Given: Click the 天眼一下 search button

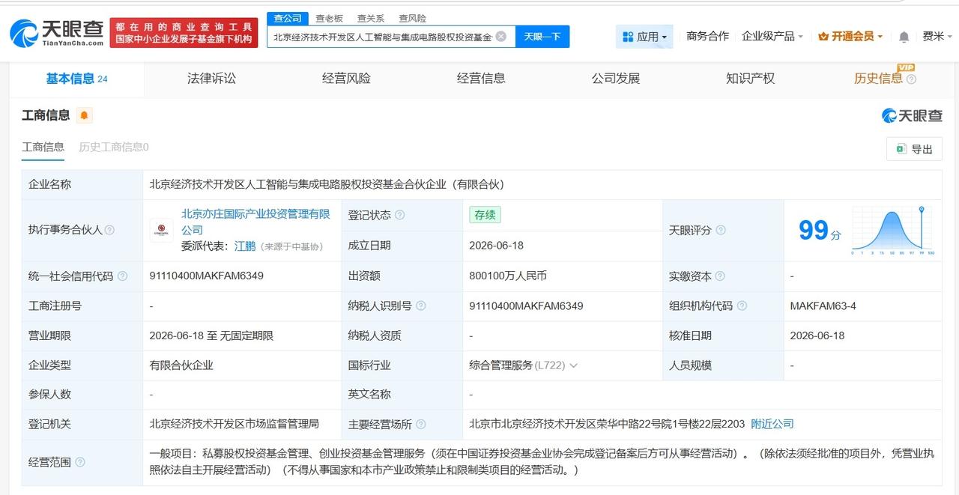Looking at the screenshot, I should pos(542,37).
